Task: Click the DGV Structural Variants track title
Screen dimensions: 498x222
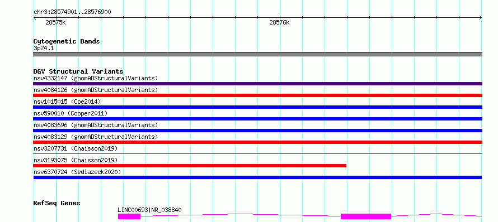Action: coord(78,71)
